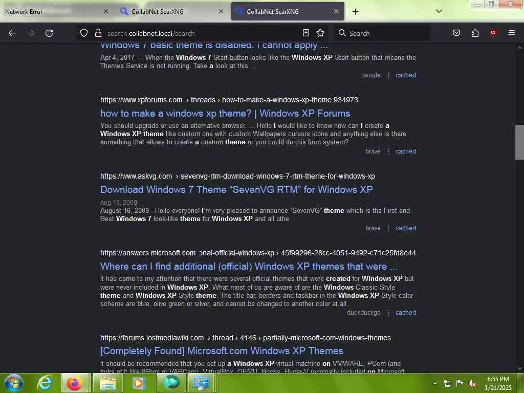Switch to the Network Error tab
The height and width of the screenshot is (393, 524).
point(56,12)
